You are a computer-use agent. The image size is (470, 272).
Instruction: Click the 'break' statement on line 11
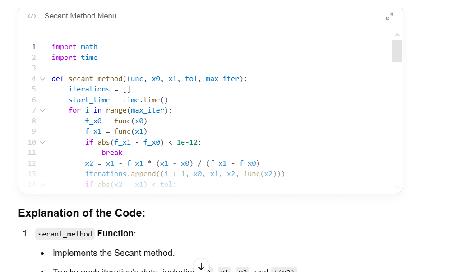(x=112, y=153)
